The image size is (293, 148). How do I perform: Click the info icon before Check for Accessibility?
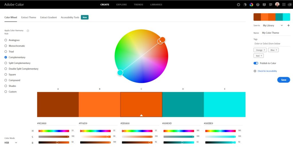255,71
